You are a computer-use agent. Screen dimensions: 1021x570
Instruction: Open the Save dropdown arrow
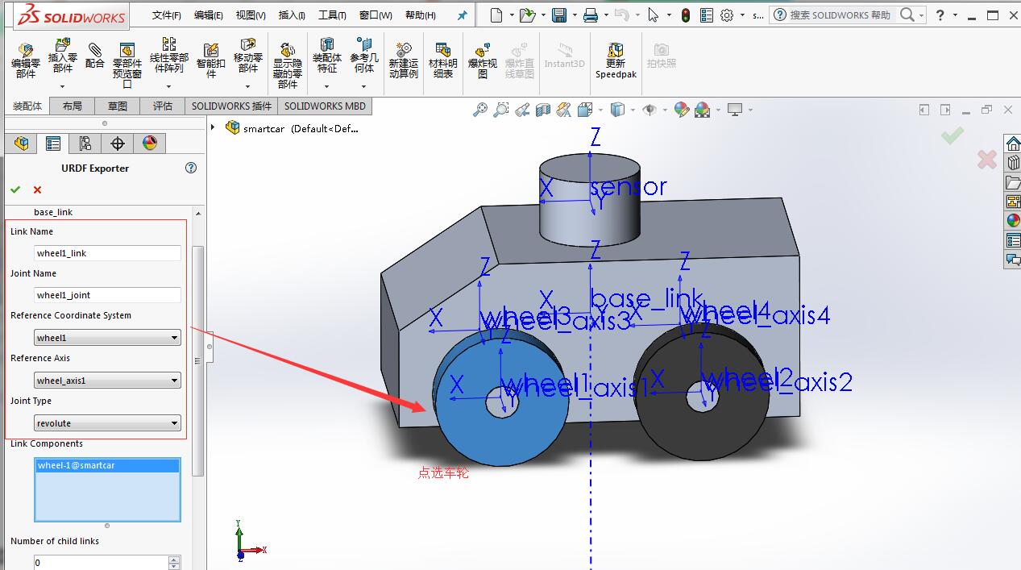pyautogui.click(x=575, y=15)
